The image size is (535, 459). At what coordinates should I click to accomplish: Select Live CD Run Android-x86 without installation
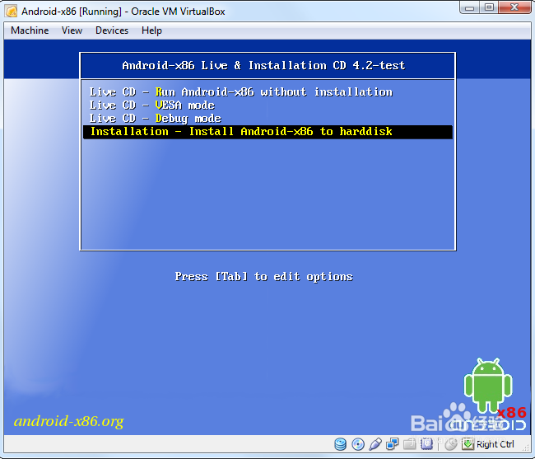point(267,91)
